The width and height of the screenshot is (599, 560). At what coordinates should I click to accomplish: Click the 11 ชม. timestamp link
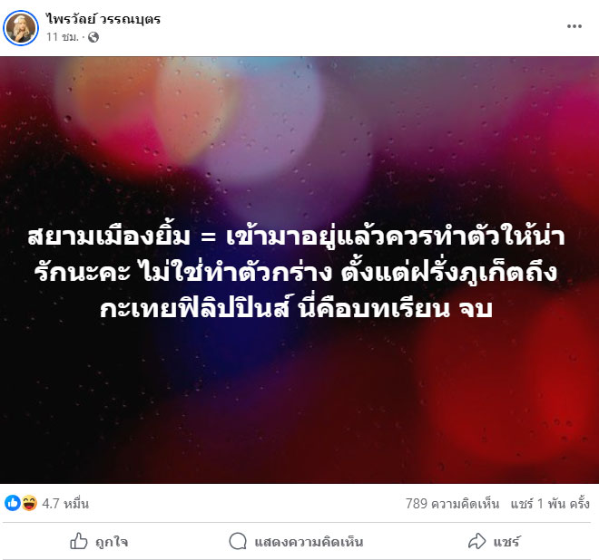(63, 37)
